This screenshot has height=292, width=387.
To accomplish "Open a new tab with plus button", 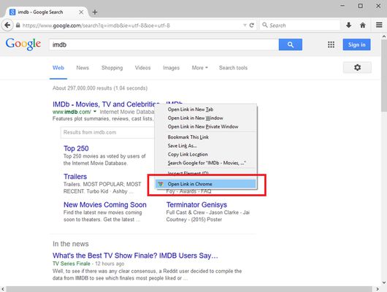I will [95, 12].
